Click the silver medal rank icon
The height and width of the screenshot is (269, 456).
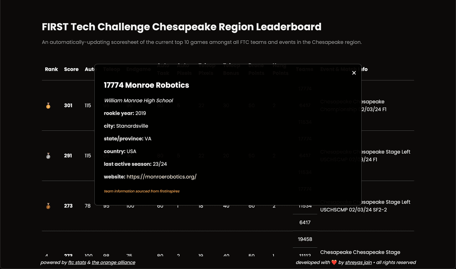(x=48, y=156)
